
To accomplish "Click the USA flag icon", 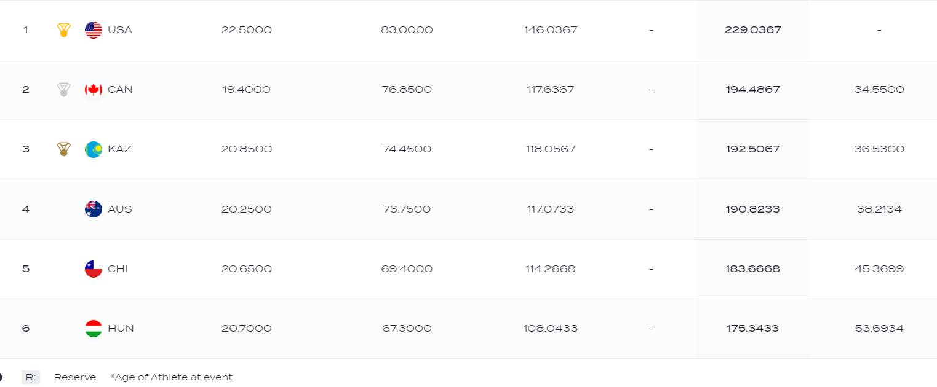I will 94,30.
